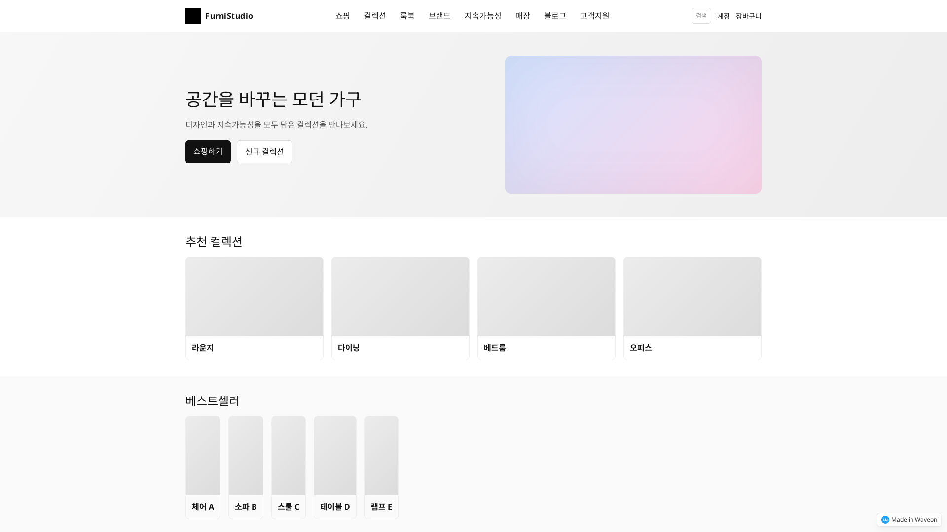Open the 브랜드 menu item

point(439,15)
